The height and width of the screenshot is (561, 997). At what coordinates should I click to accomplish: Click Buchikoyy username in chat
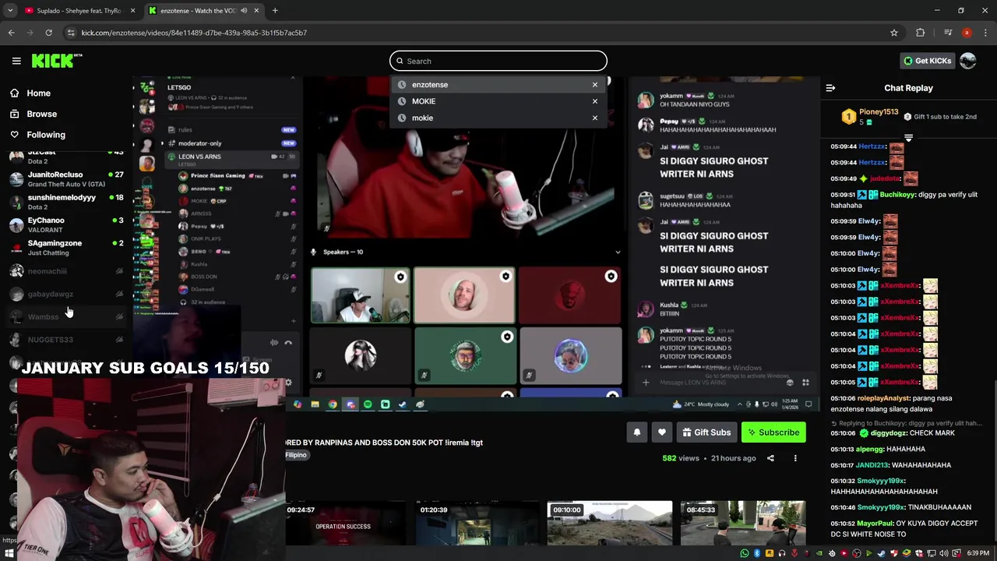coord(897,195)
